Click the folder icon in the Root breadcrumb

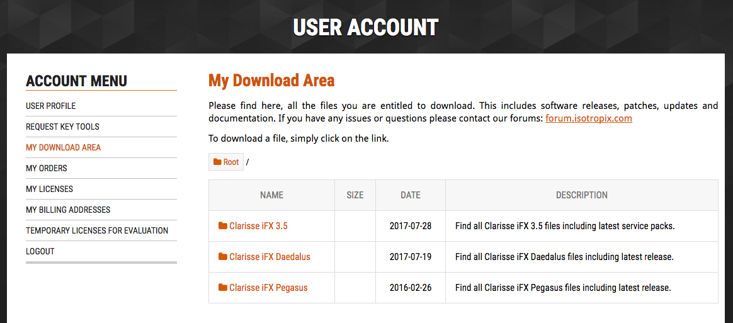coord(217,162)
